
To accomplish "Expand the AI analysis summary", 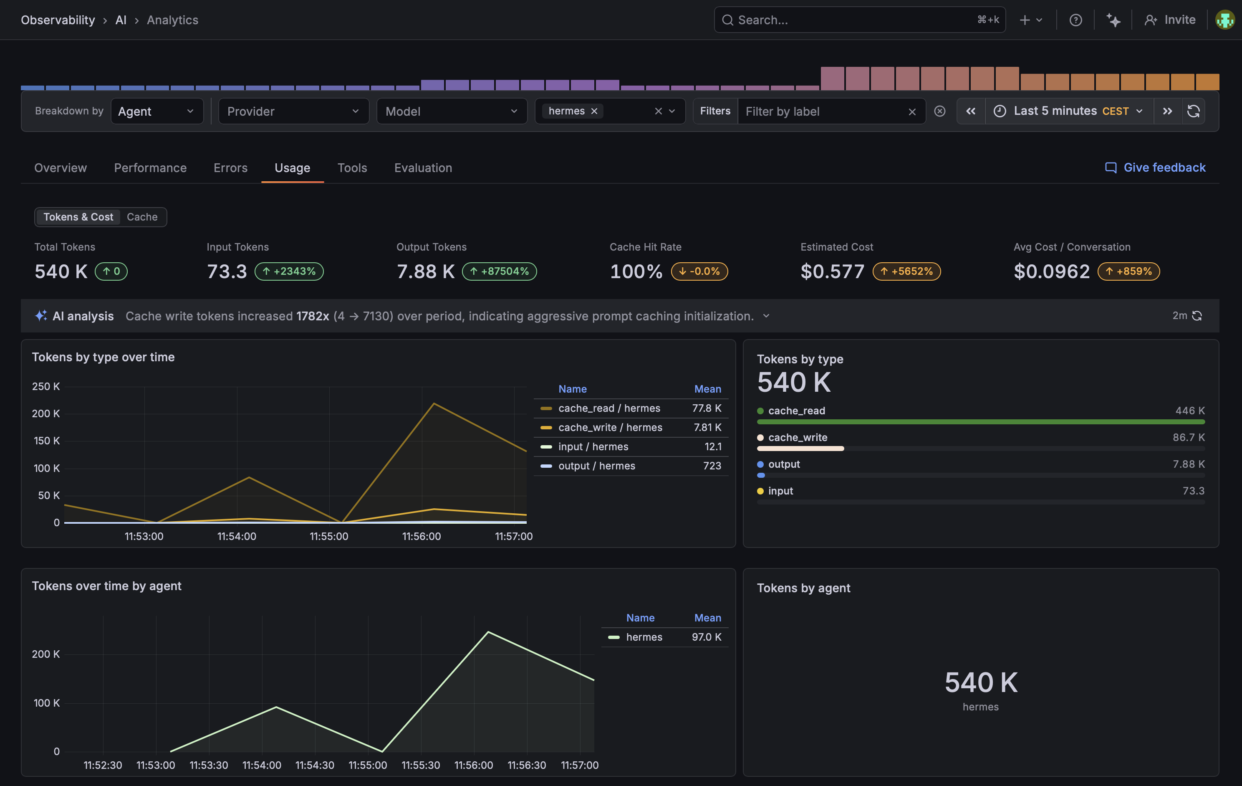I will (767, 316).
